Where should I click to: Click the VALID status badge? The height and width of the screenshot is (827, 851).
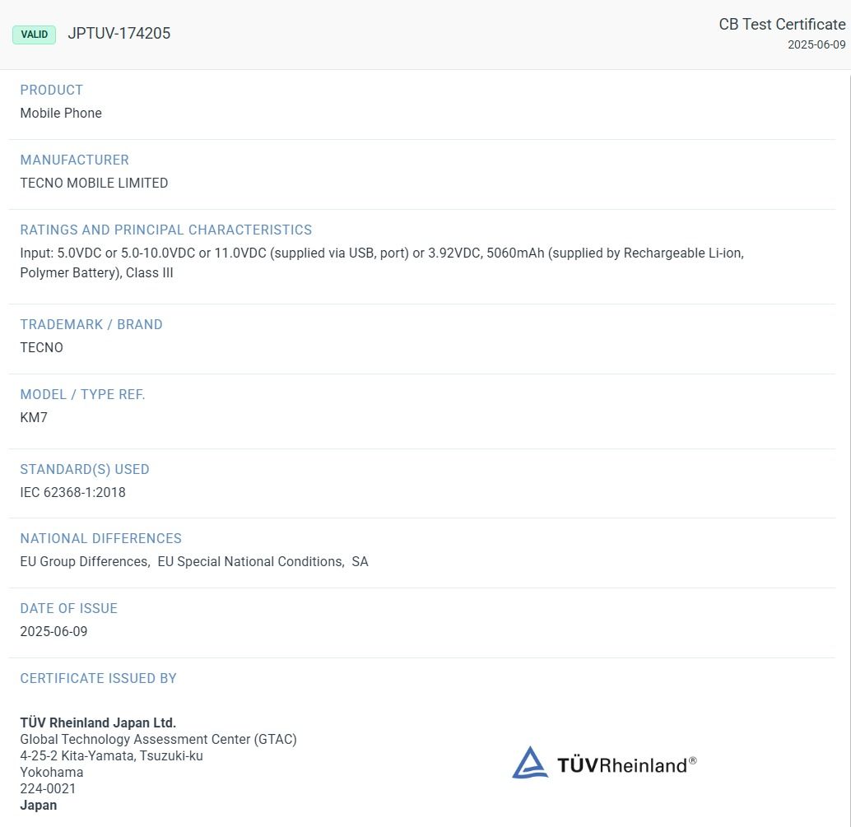point(35,35)
